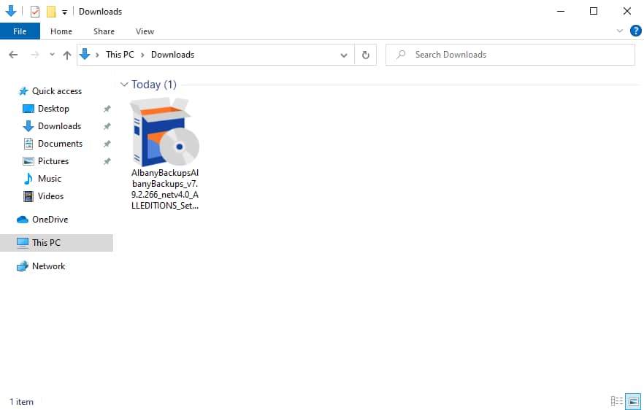Click the Properties quick access toolbar icon
The height and width of the screenshot is (410, 644).
(x=35, y=12)
